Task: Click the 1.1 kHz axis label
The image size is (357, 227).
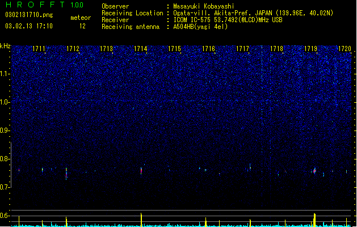Action: pyautogui.click(x=5, y=74)
